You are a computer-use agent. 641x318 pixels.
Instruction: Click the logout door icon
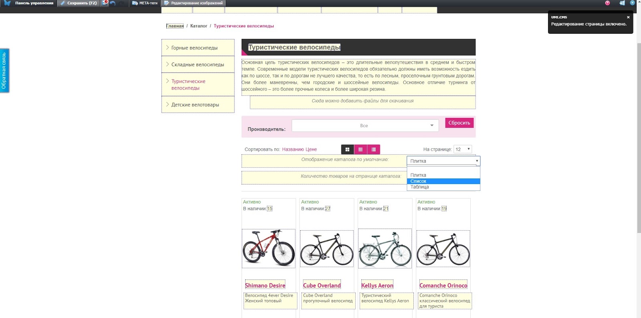click(622, 3)
